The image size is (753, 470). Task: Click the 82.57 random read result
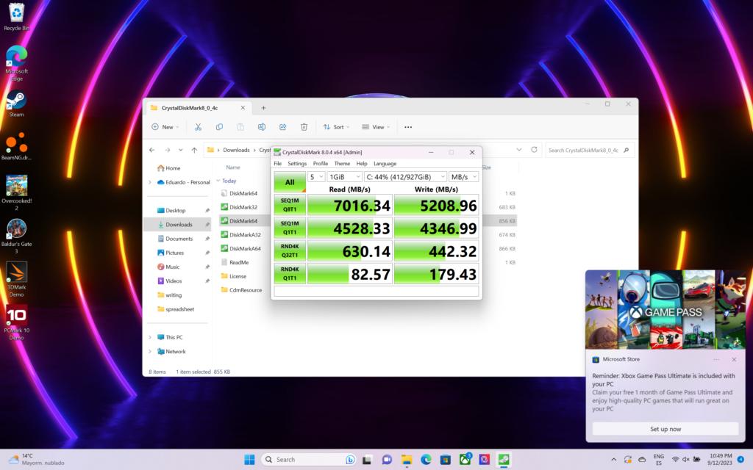pyautogui.click(x=349, y=274)
